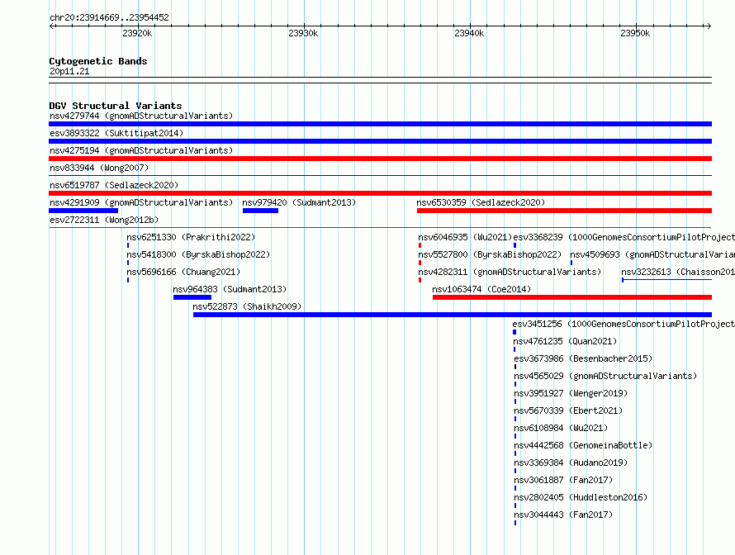
Task: Click nsv3232613 Chaisson label
Action: pos(678,272)
